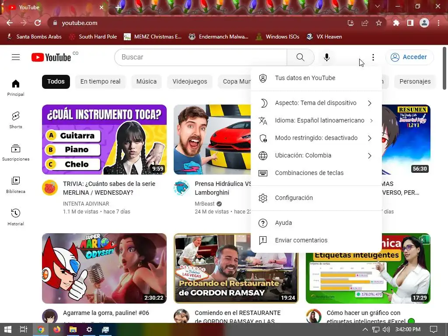Open MEMZ Christmas E... bookmark

click(x=153, y=37)
